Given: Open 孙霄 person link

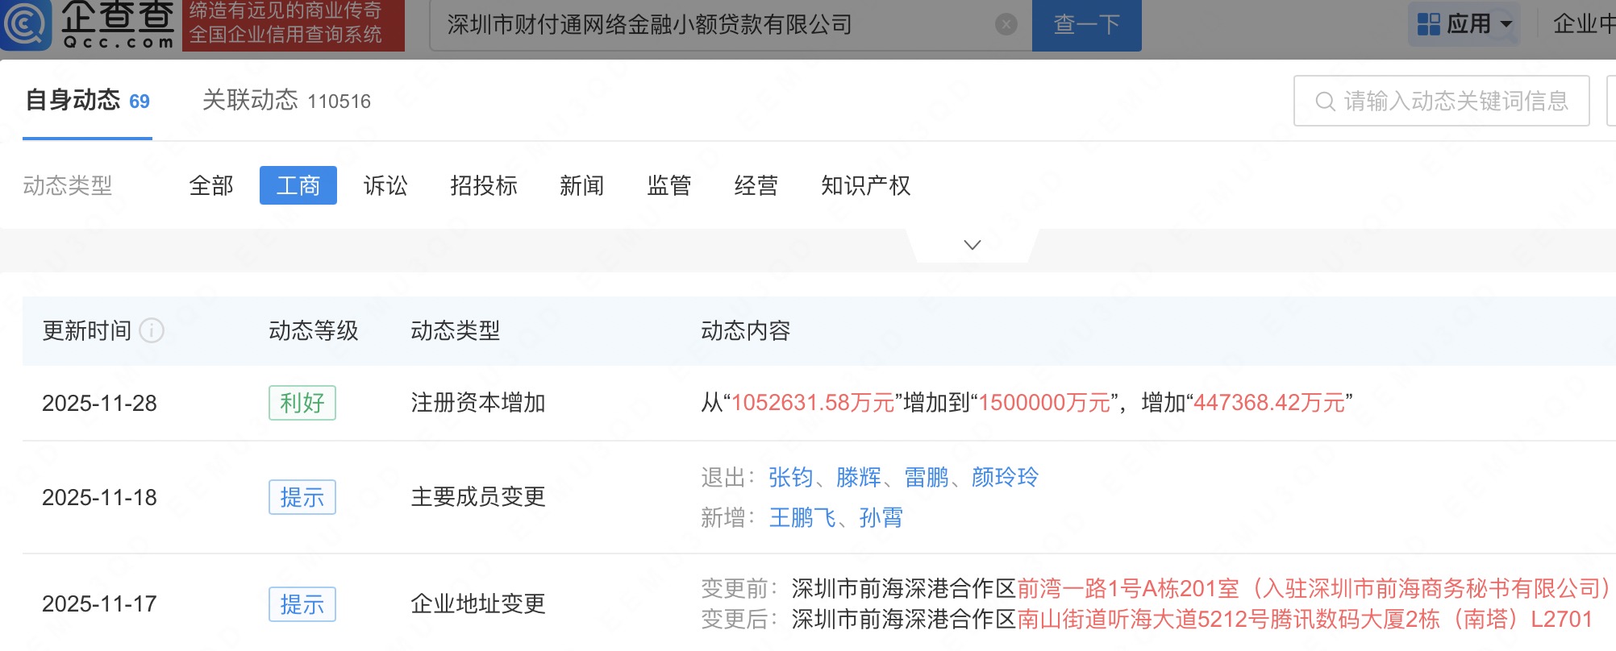Looking at the screenshot, I should (x=881, y=517).
